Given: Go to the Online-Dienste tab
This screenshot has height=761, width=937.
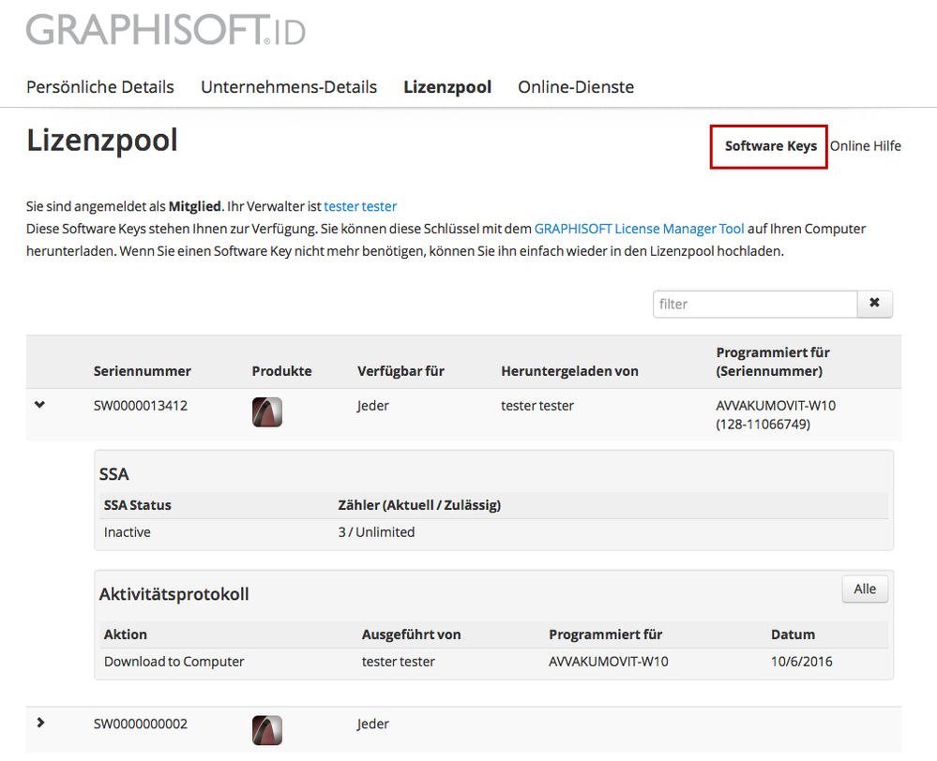Looking at the screenshot, I should coord(576,87).
